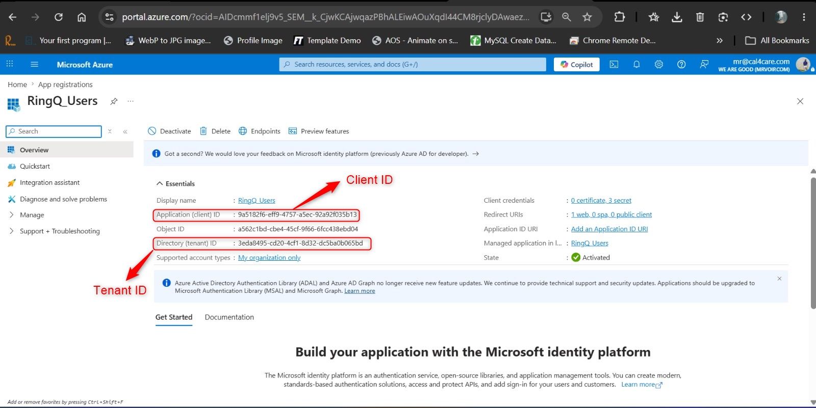This screenshot has width=816, height=408.
Task: Pin RingQ_Users to the dashboard
Action: pos(114,101)
